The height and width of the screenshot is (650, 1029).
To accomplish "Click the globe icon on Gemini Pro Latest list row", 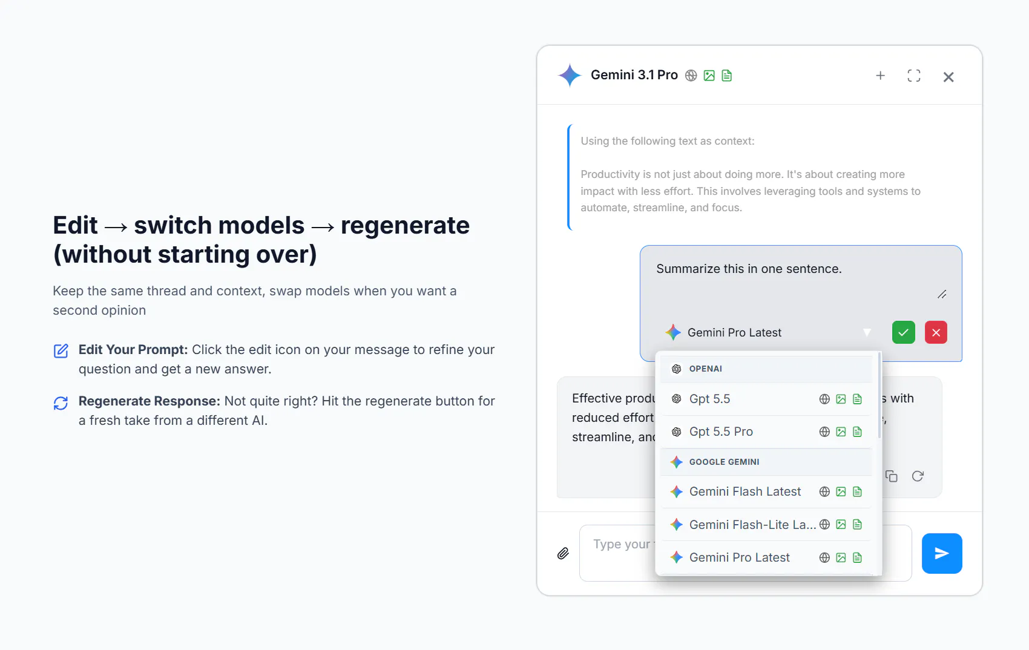I will pyautogui.click(x=824, y=557).
